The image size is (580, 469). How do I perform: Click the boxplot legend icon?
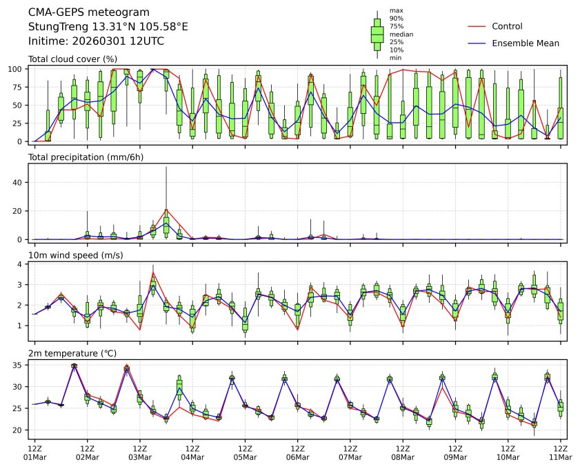click(377, 34)
